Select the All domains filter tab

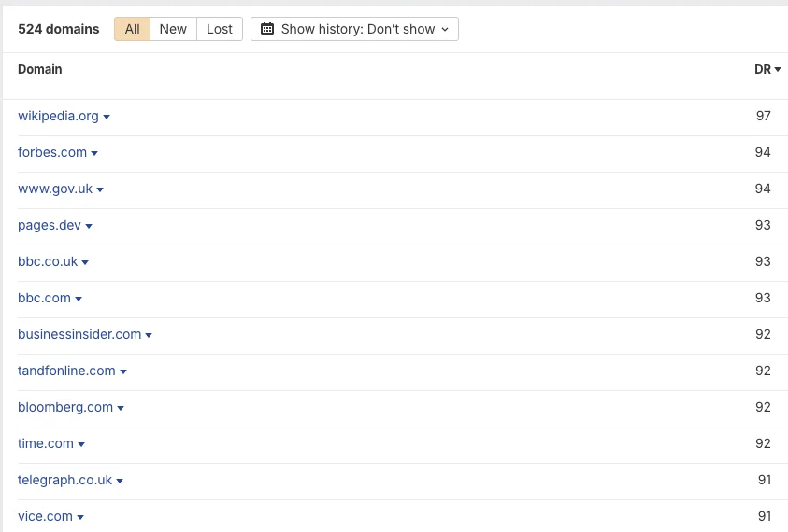coord(132,29)
